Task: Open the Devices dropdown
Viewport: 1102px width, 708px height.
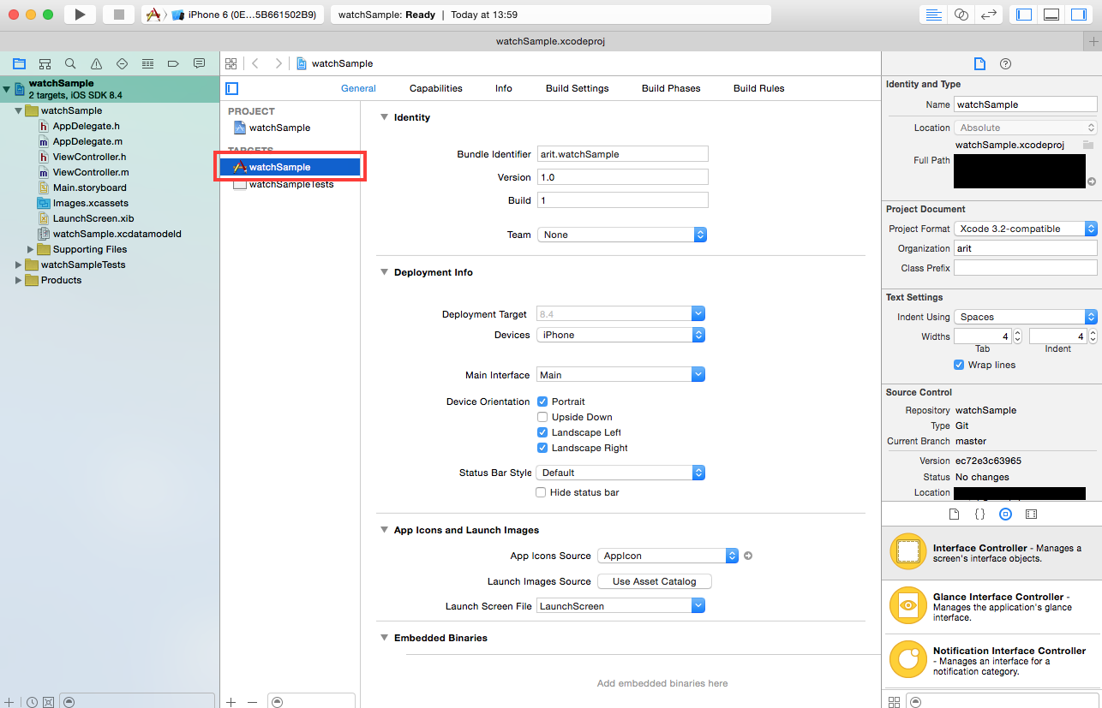Action: click(x=621, y=335)
